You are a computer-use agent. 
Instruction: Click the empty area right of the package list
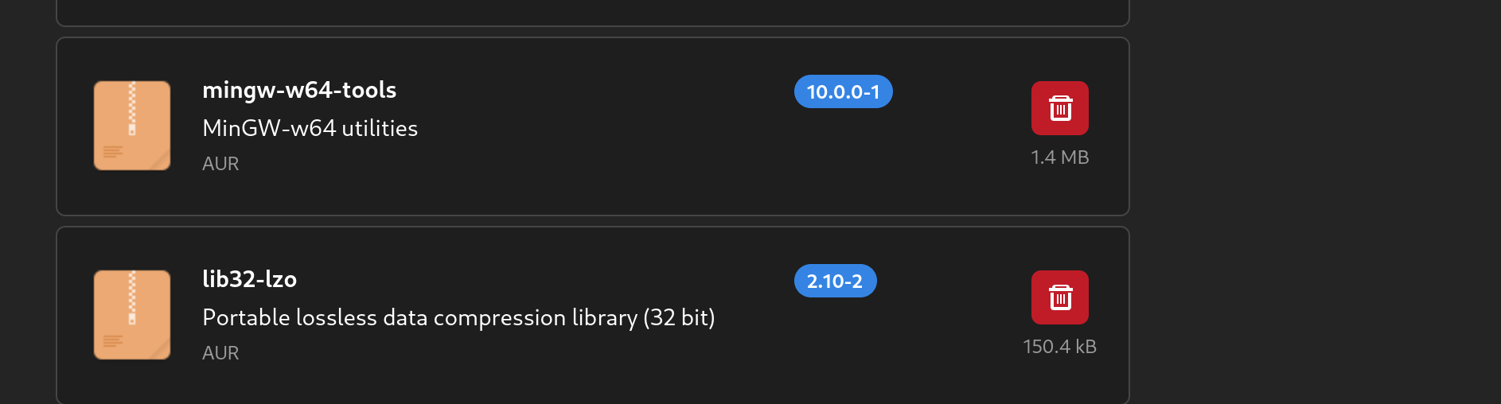pyautogui.click(x=1313, y=202)
